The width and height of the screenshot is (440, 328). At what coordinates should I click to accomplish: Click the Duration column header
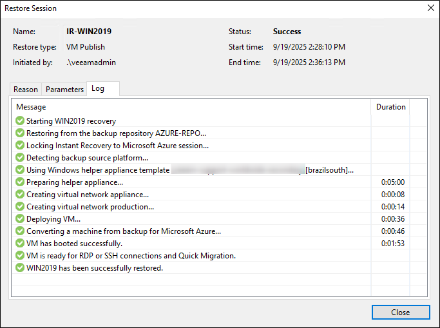[x=390, y=107]
